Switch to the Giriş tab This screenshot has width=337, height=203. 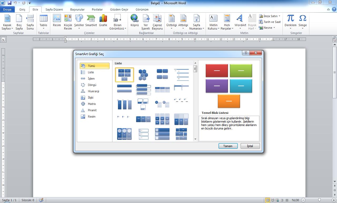pos(22,9)
